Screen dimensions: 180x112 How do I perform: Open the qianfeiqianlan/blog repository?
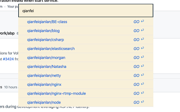point(43,31)
